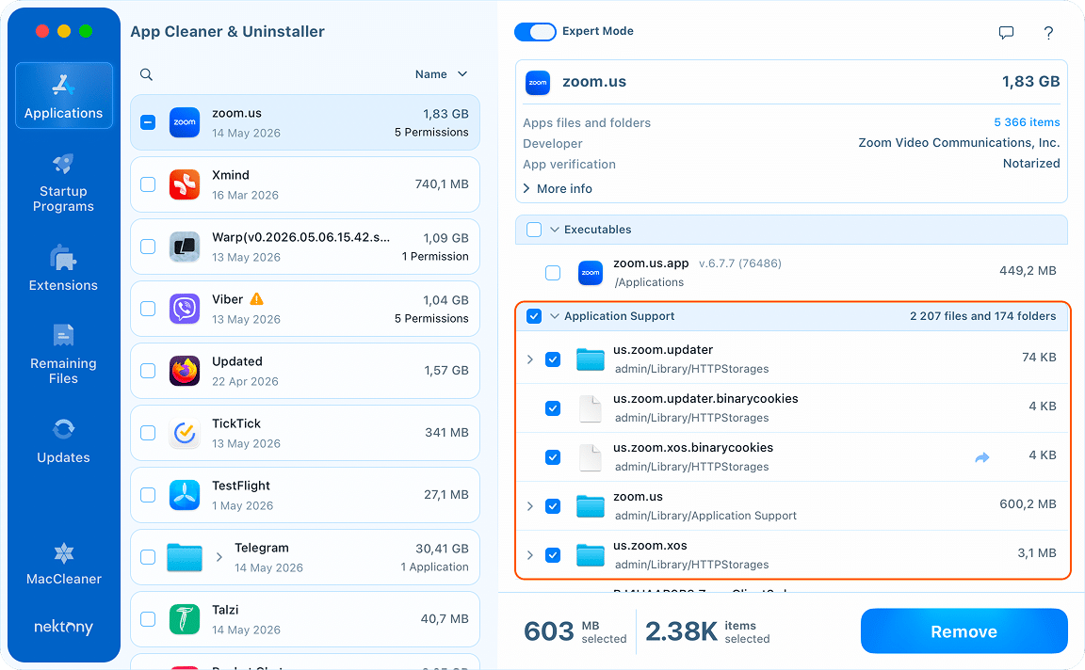Expand More info section
Screen dimensions: 1085x670
pos(558,189)
